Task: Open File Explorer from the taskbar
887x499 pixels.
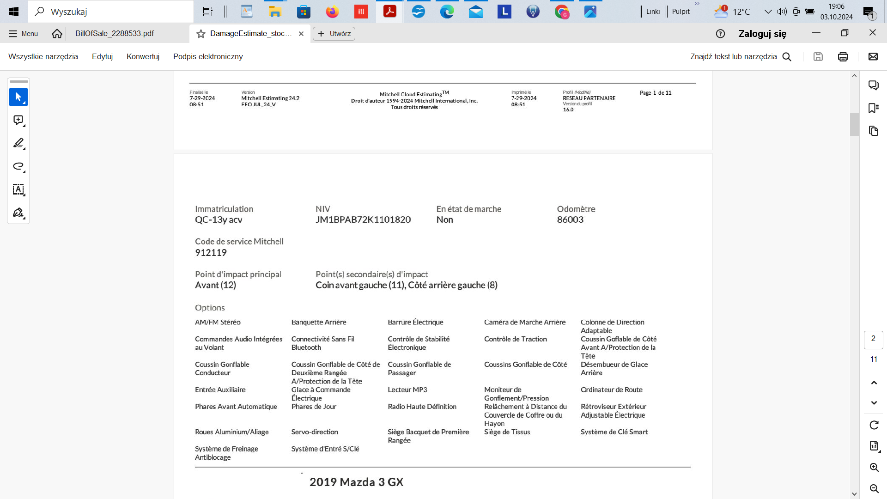Action: pyautogui.click(x=275, y=12)
